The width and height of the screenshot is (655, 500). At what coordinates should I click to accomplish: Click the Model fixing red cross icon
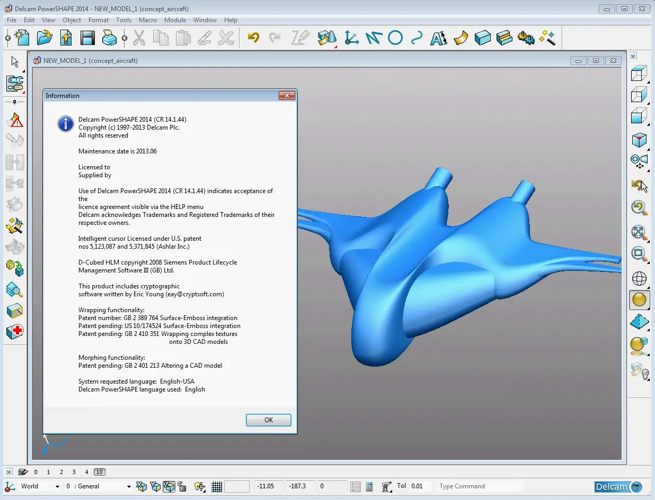15,332
